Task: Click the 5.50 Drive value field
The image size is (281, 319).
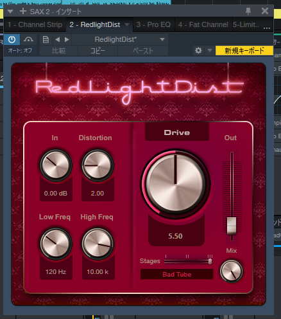Action: click(176, 236)
